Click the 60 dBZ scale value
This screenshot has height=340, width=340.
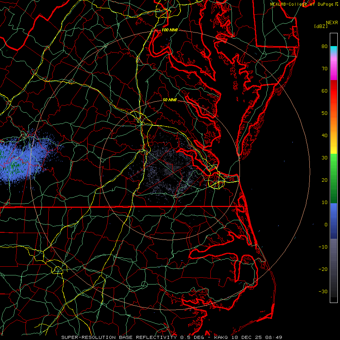click(325, 91)
